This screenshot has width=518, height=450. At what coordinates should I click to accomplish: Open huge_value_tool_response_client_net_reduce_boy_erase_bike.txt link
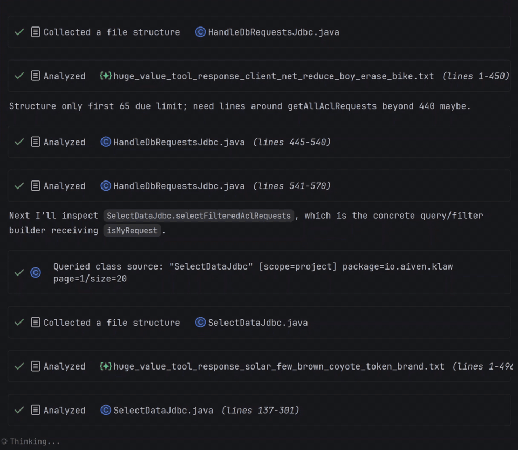coord(274,76)
